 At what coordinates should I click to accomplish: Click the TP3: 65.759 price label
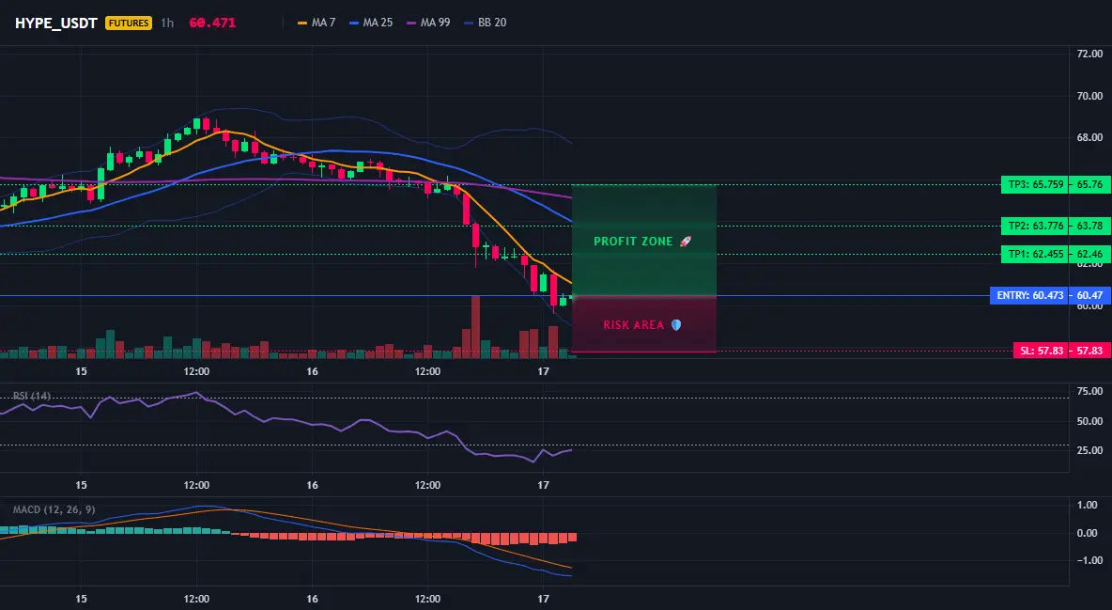coord(1034,184)
